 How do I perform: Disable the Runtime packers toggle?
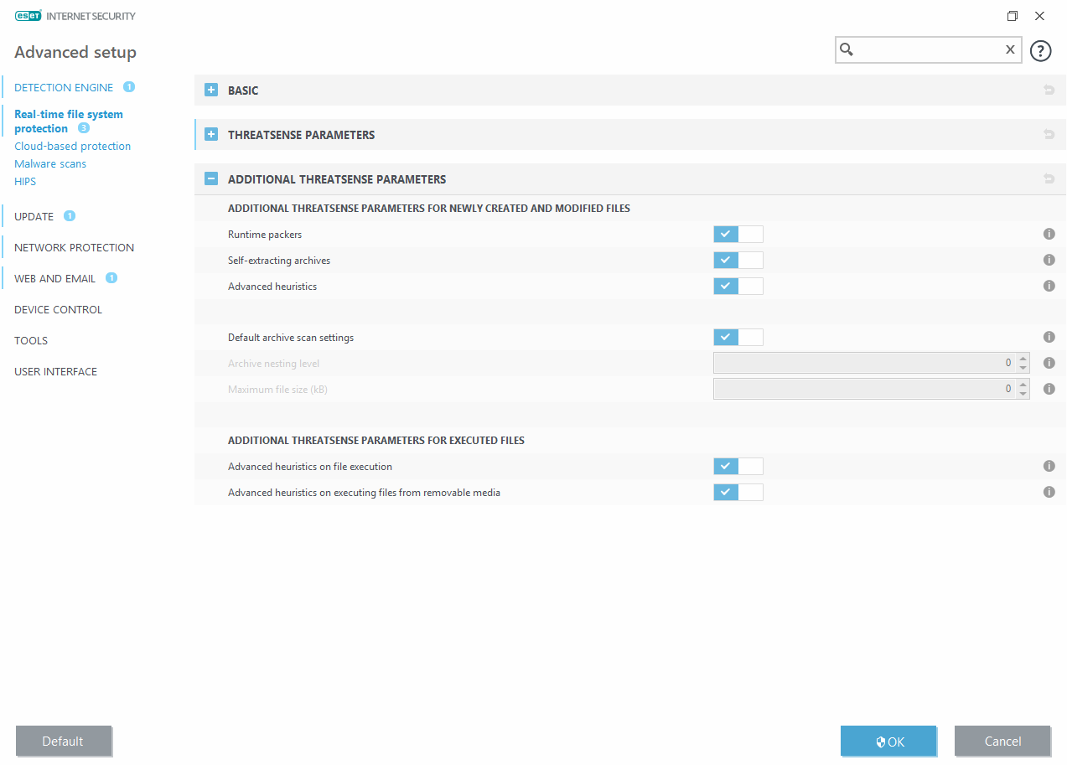[738, 235]
